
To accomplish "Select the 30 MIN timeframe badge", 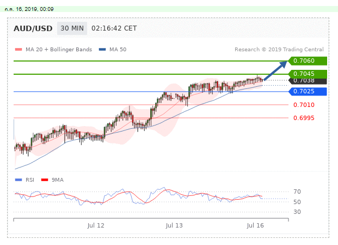I will pos(72,28).
